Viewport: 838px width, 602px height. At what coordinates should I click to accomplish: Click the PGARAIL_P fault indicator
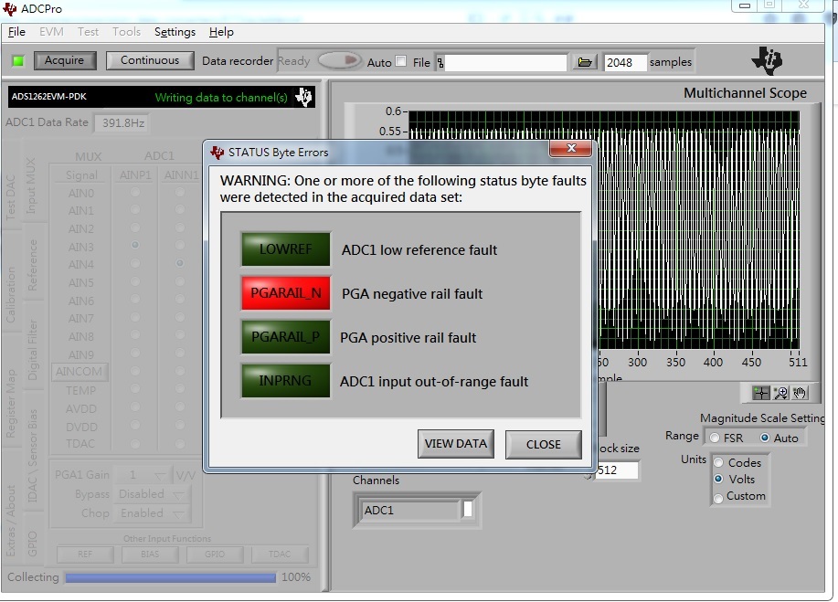285,336
